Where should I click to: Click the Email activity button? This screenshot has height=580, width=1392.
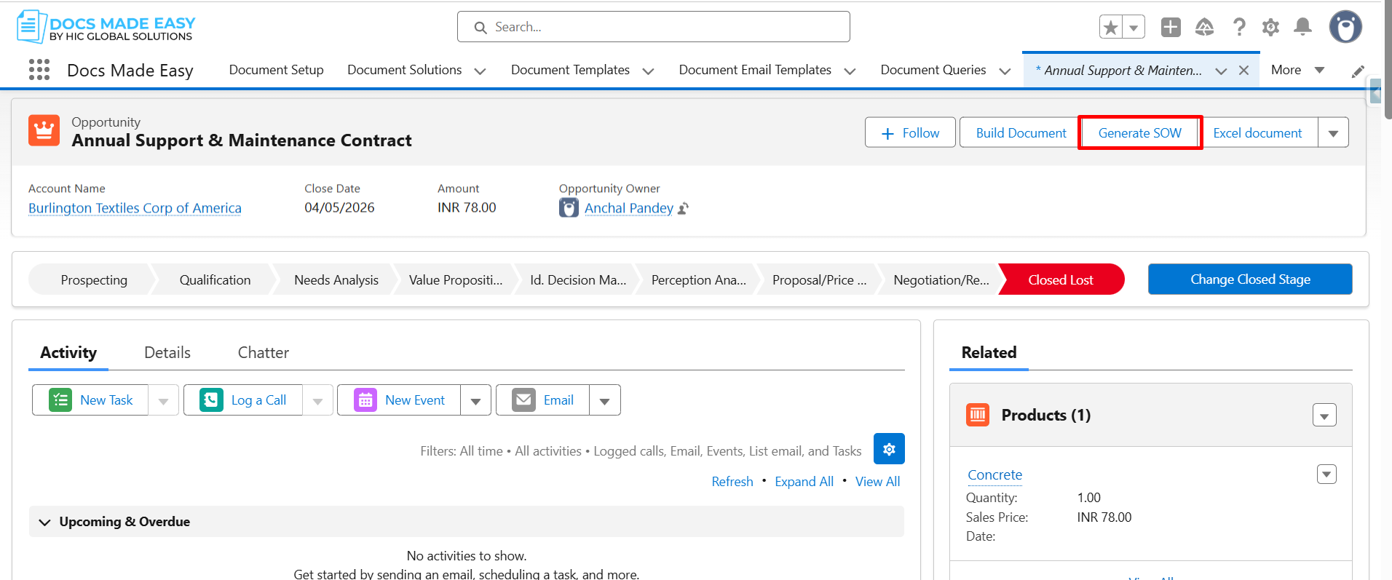(x=542, y=400)
